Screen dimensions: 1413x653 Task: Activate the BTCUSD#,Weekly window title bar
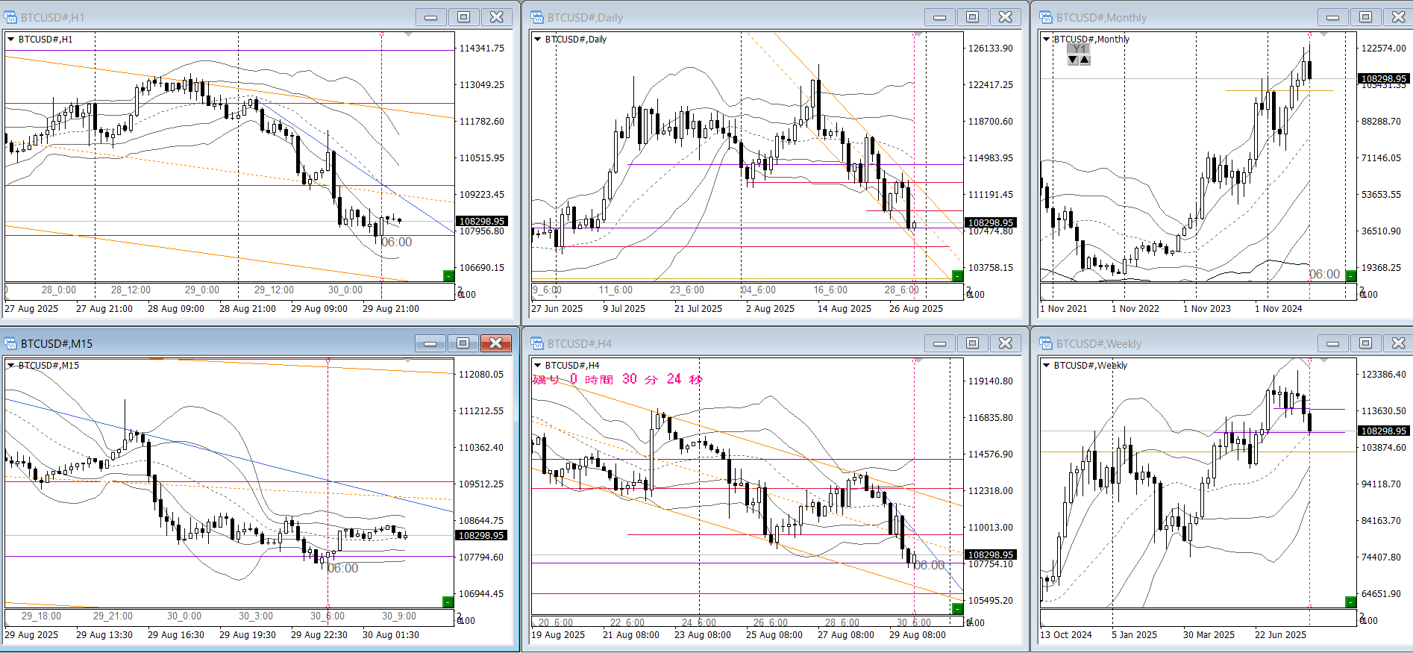[x=1179, y=343]
